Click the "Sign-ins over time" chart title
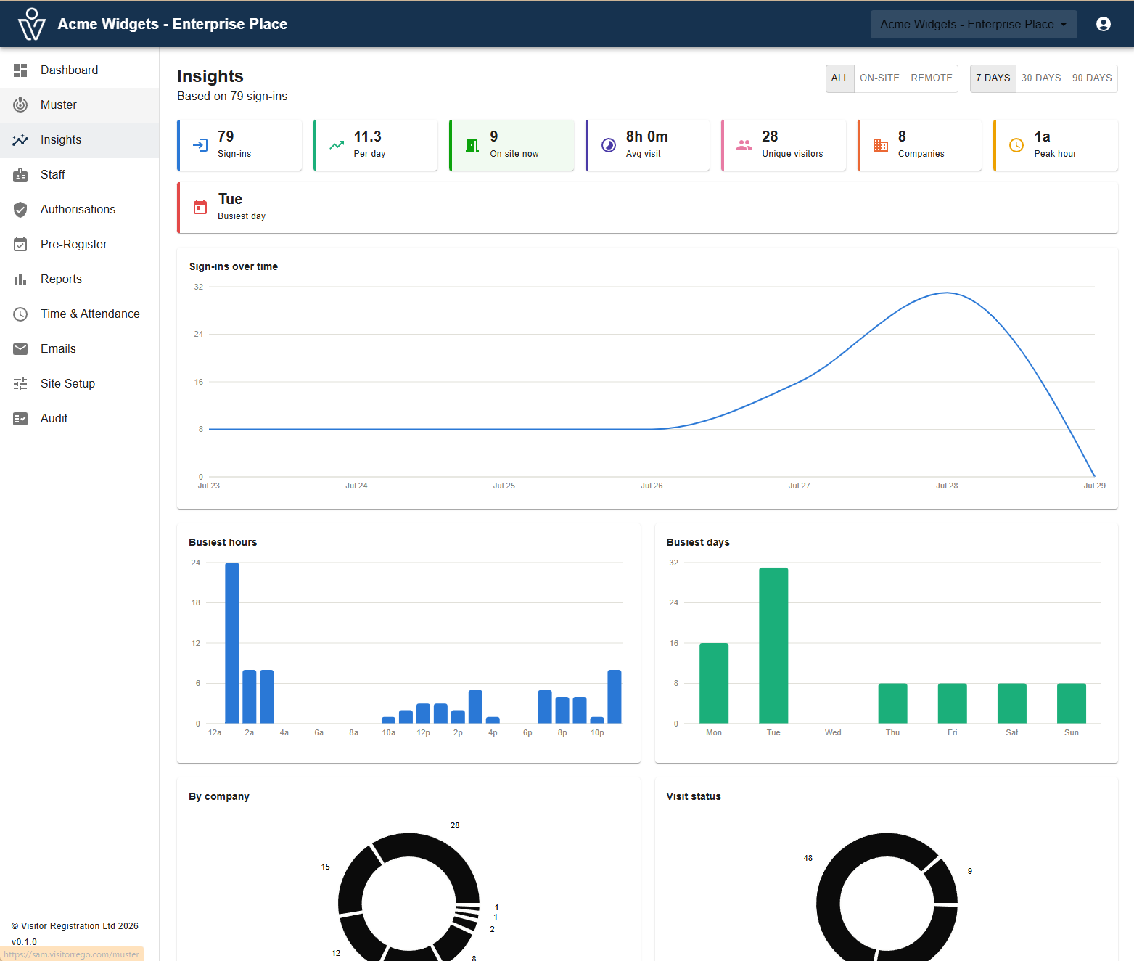Viewport: 1134px width, 961px height. tap(234, 266)
